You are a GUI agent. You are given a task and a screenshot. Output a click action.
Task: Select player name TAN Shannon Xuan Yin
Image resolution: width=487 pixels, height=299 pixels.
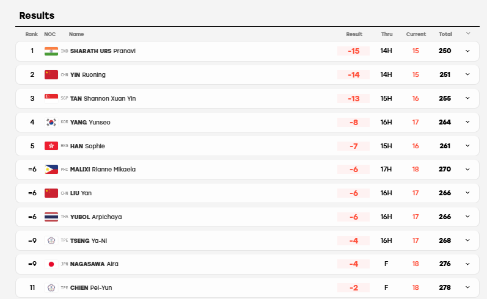coord(103,99)
